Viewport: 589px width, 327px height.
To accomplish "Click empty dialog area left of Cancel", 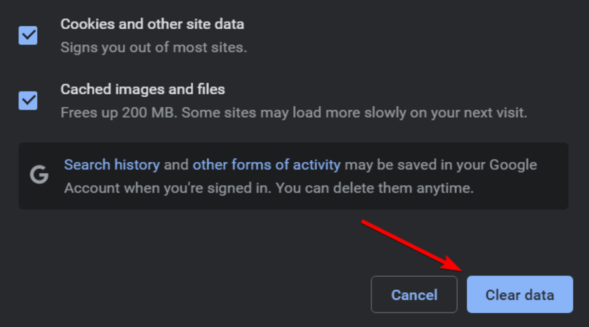I will [x=196, y=294].
